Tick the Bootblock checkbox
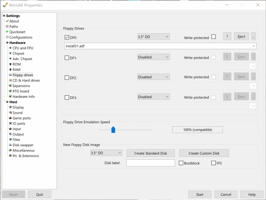The width and height of the screenshot is (266, 200). 181,163
